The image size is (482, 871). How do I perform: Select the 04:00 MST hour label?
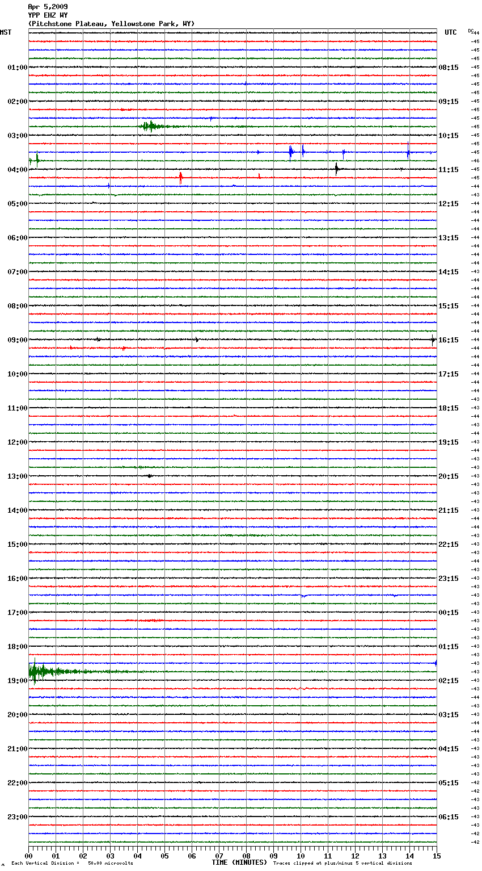coord(18,170)
